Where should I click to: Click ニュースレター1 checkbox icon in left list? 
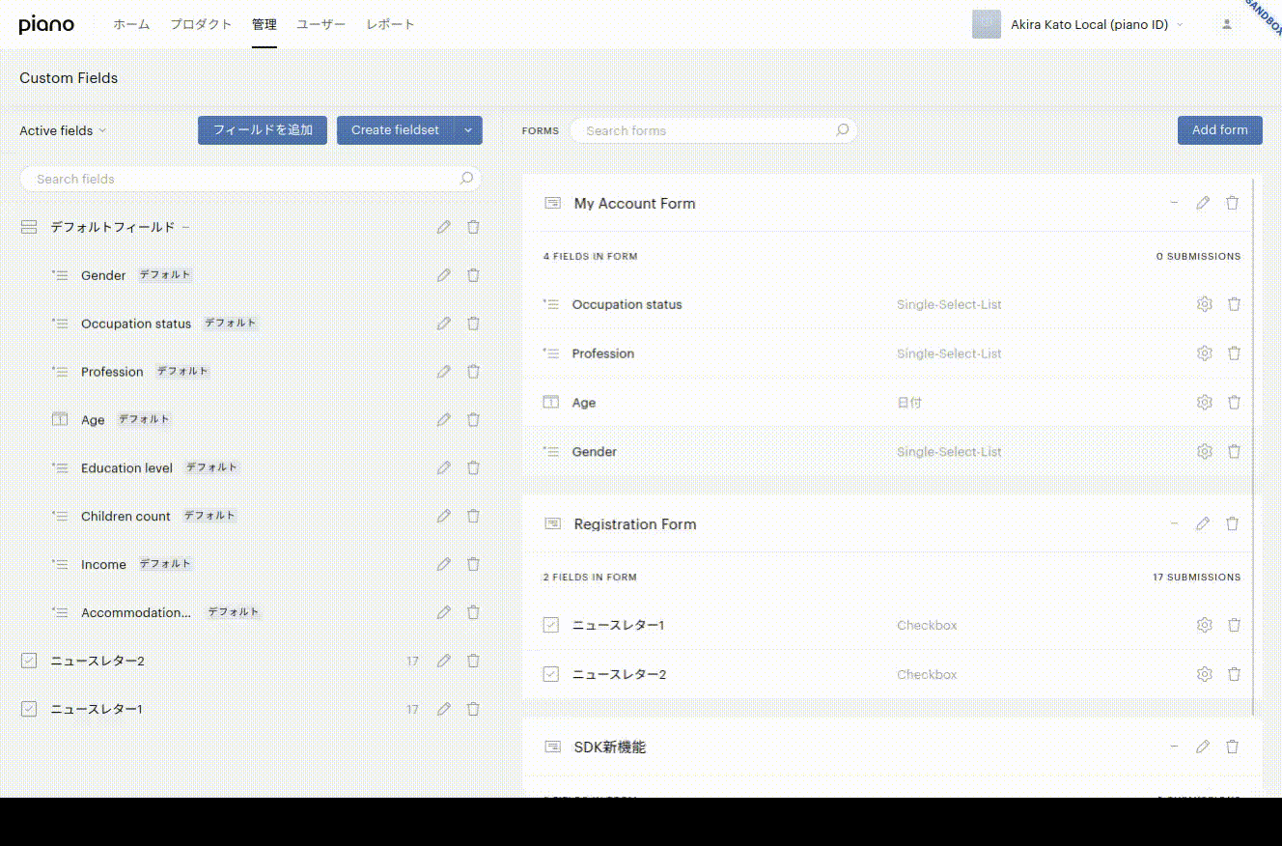(29, 709)
